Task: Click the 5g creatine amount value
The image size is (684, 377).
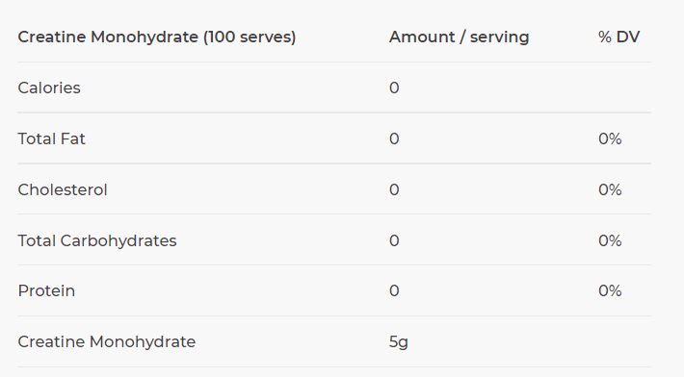Action: 398,342
